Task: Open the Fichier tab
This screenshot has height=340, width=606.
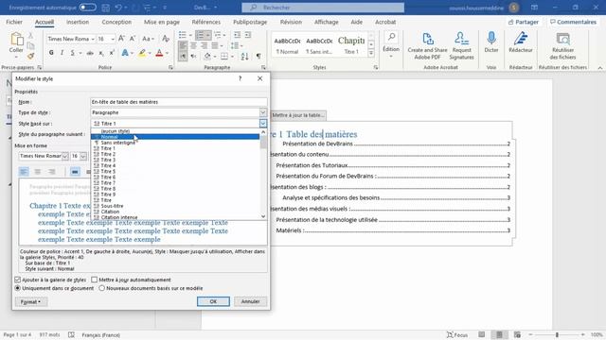Action: click(x=14, y=22)
